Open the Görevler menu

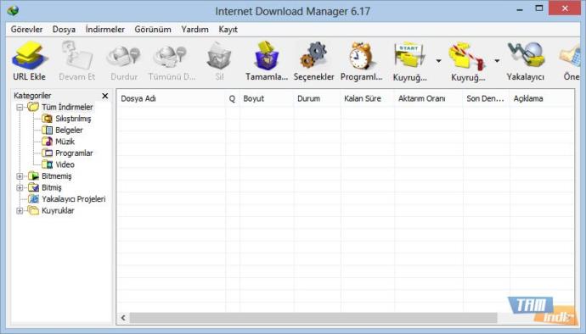coord(26,29)
